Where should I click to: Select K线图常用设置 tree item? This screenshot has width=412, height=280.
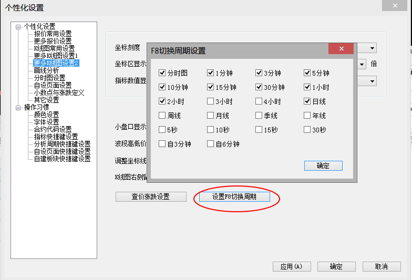click(54, 48)
